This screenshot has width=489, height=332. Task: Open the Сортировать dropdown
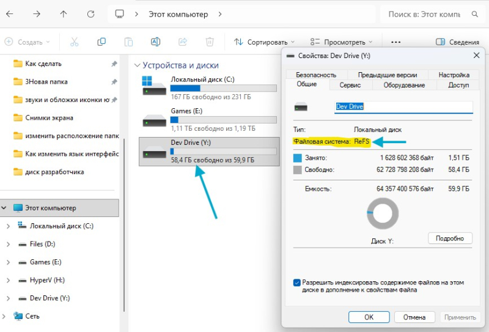(264, 42)
